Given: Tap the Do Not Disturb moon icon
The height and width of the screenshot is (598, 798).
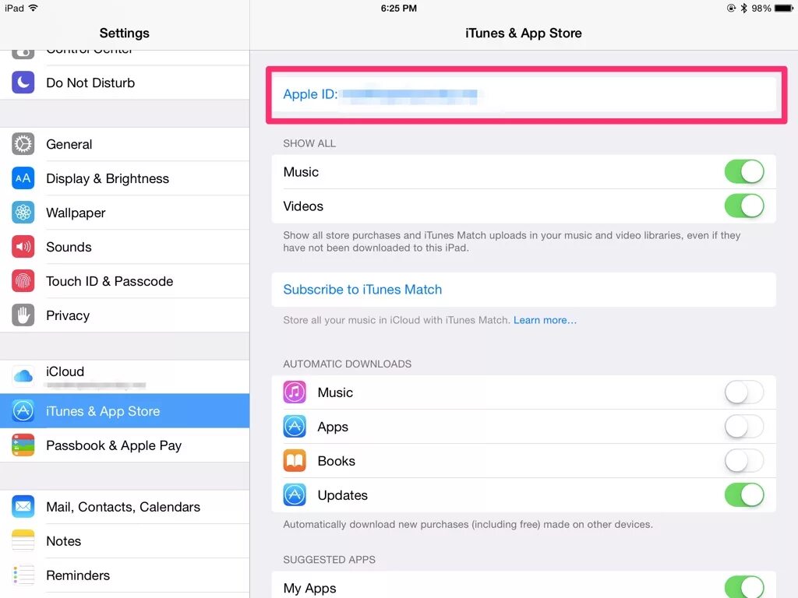Looking at the screenshot, I should 23,83.
